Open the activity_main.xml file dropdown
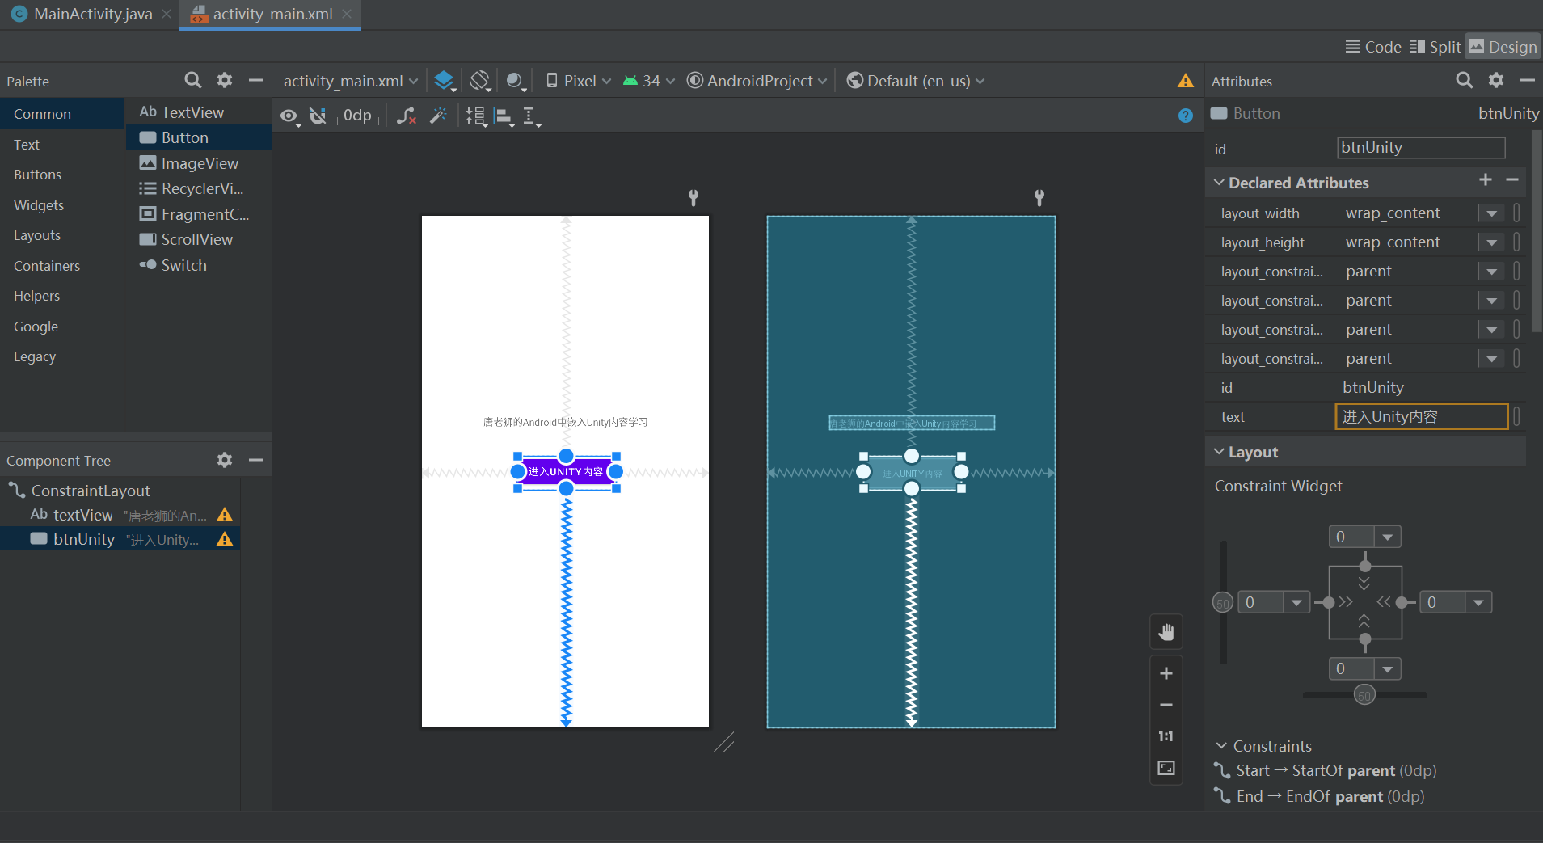This screenshot has width=1543, height=843. (x=351, y=81)
